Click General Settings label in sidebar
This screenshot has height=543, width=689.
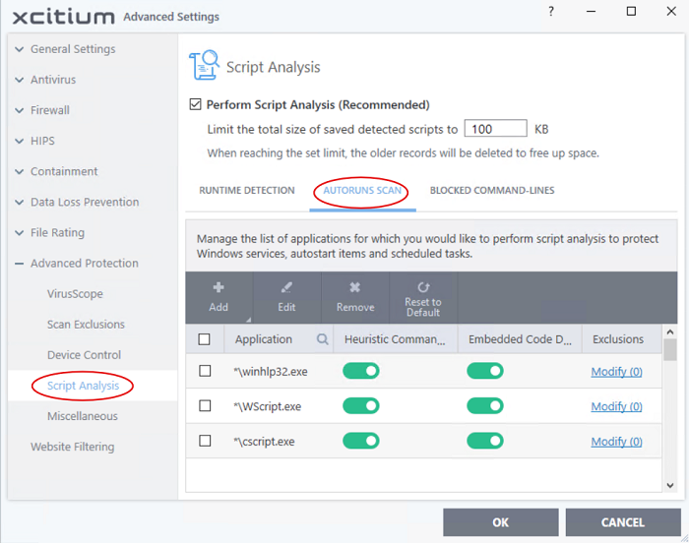(x=73, y=49)
